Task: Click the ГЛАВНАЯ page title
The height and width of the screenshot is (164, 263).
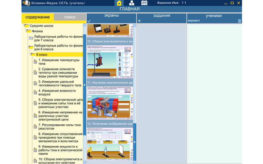Action: point(129,9)
